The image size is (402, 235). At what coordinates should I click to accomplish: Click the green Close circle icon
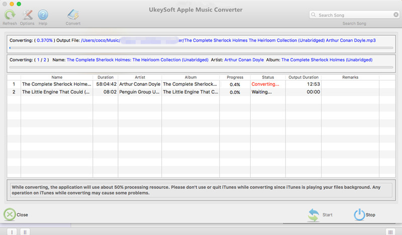pyautogui.click(x=10, y=214)
